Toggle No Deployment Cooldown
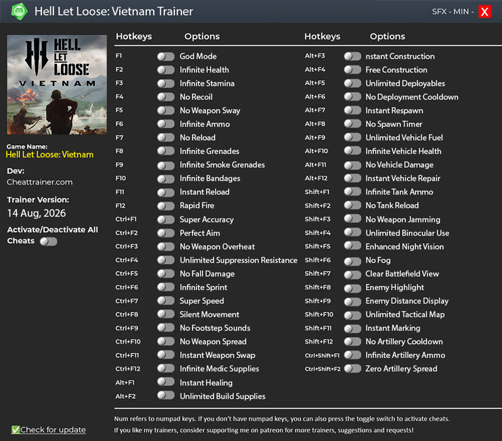Viewport: 502px width, 441px height. click(353, 97)
